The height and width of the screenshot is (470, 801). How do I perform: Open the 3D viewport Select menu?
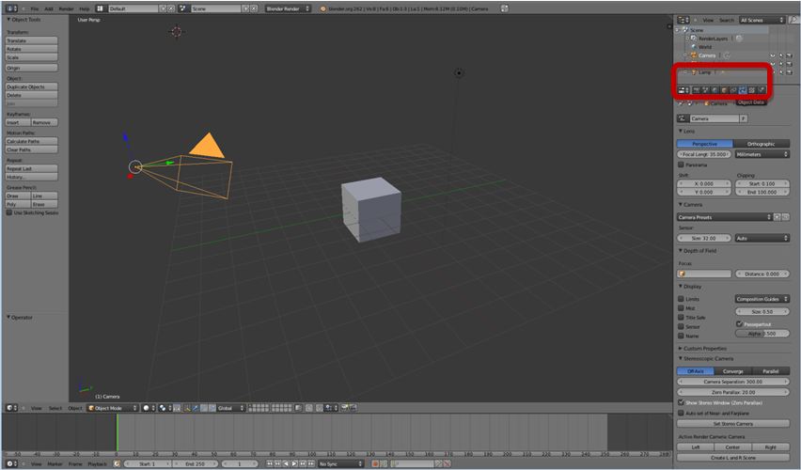55,408
